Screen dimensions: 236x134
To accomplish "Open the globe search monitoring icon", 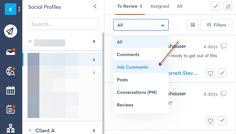I will pyautogui.click(x=10, y=71).
